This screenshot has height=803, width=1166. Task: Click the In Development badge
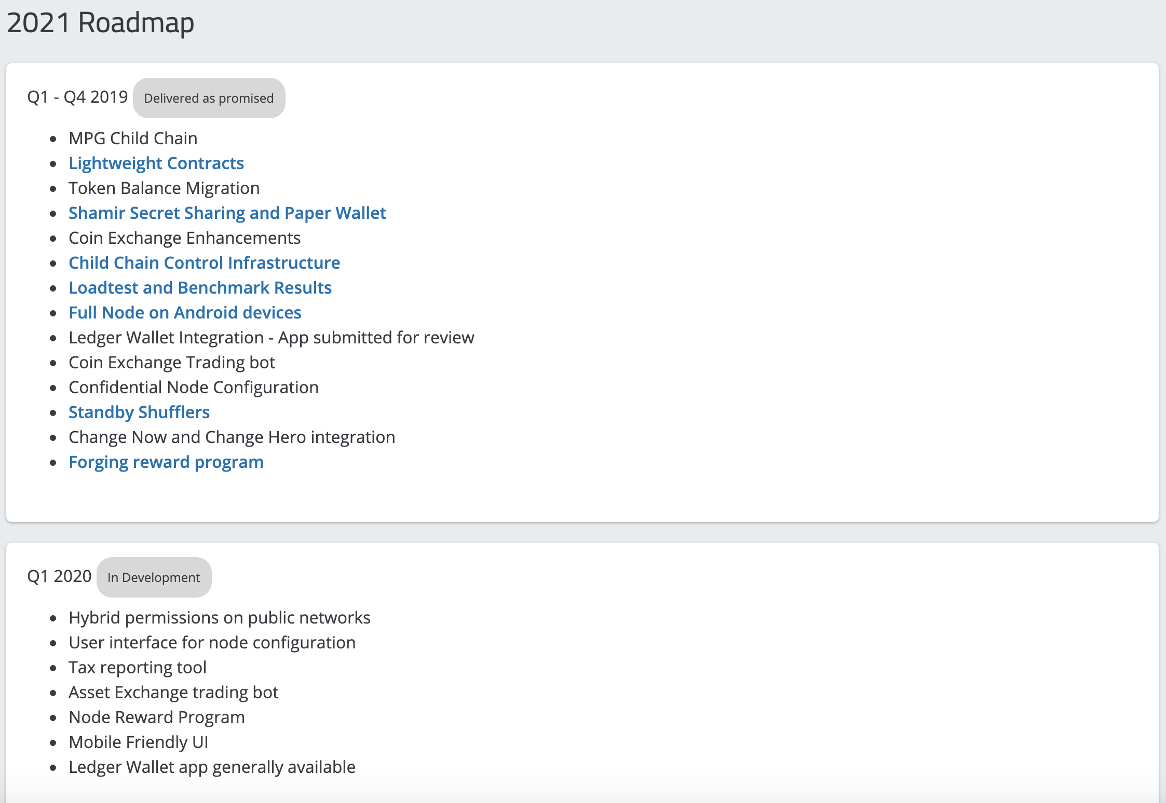(154, 577)
